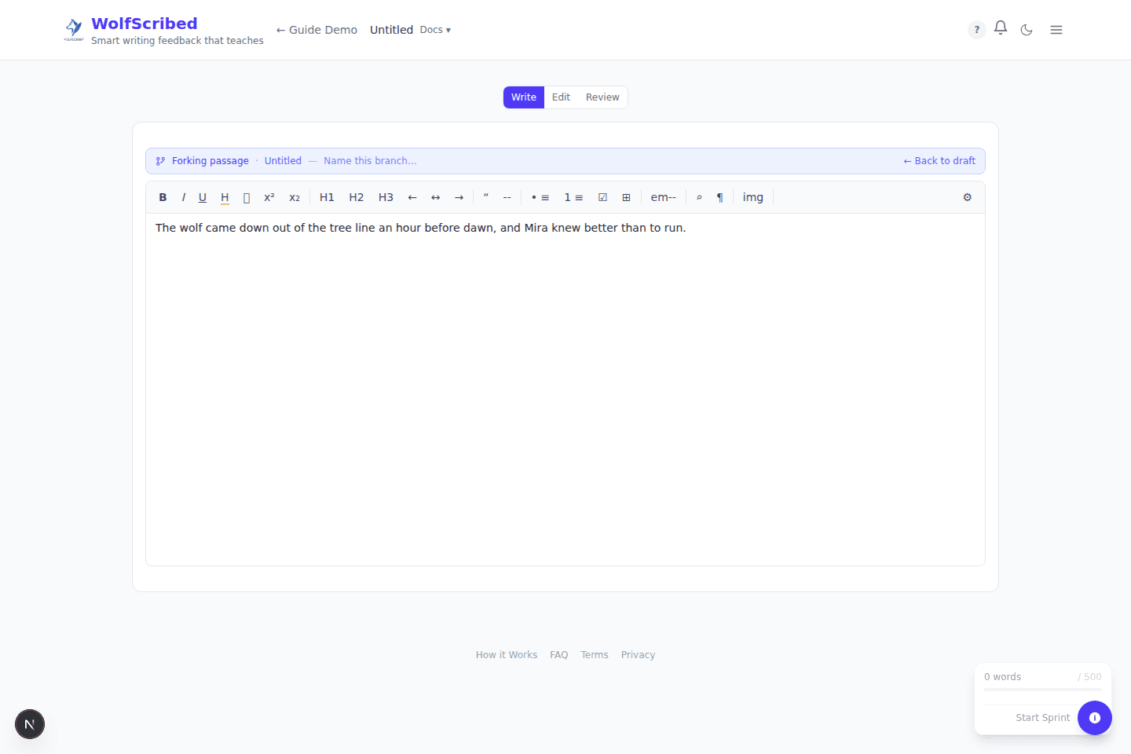Toggle paragraph marks pilcrow button
Image resolution: width=1131 pixels, height=754 pixels.
coord(719,197)
